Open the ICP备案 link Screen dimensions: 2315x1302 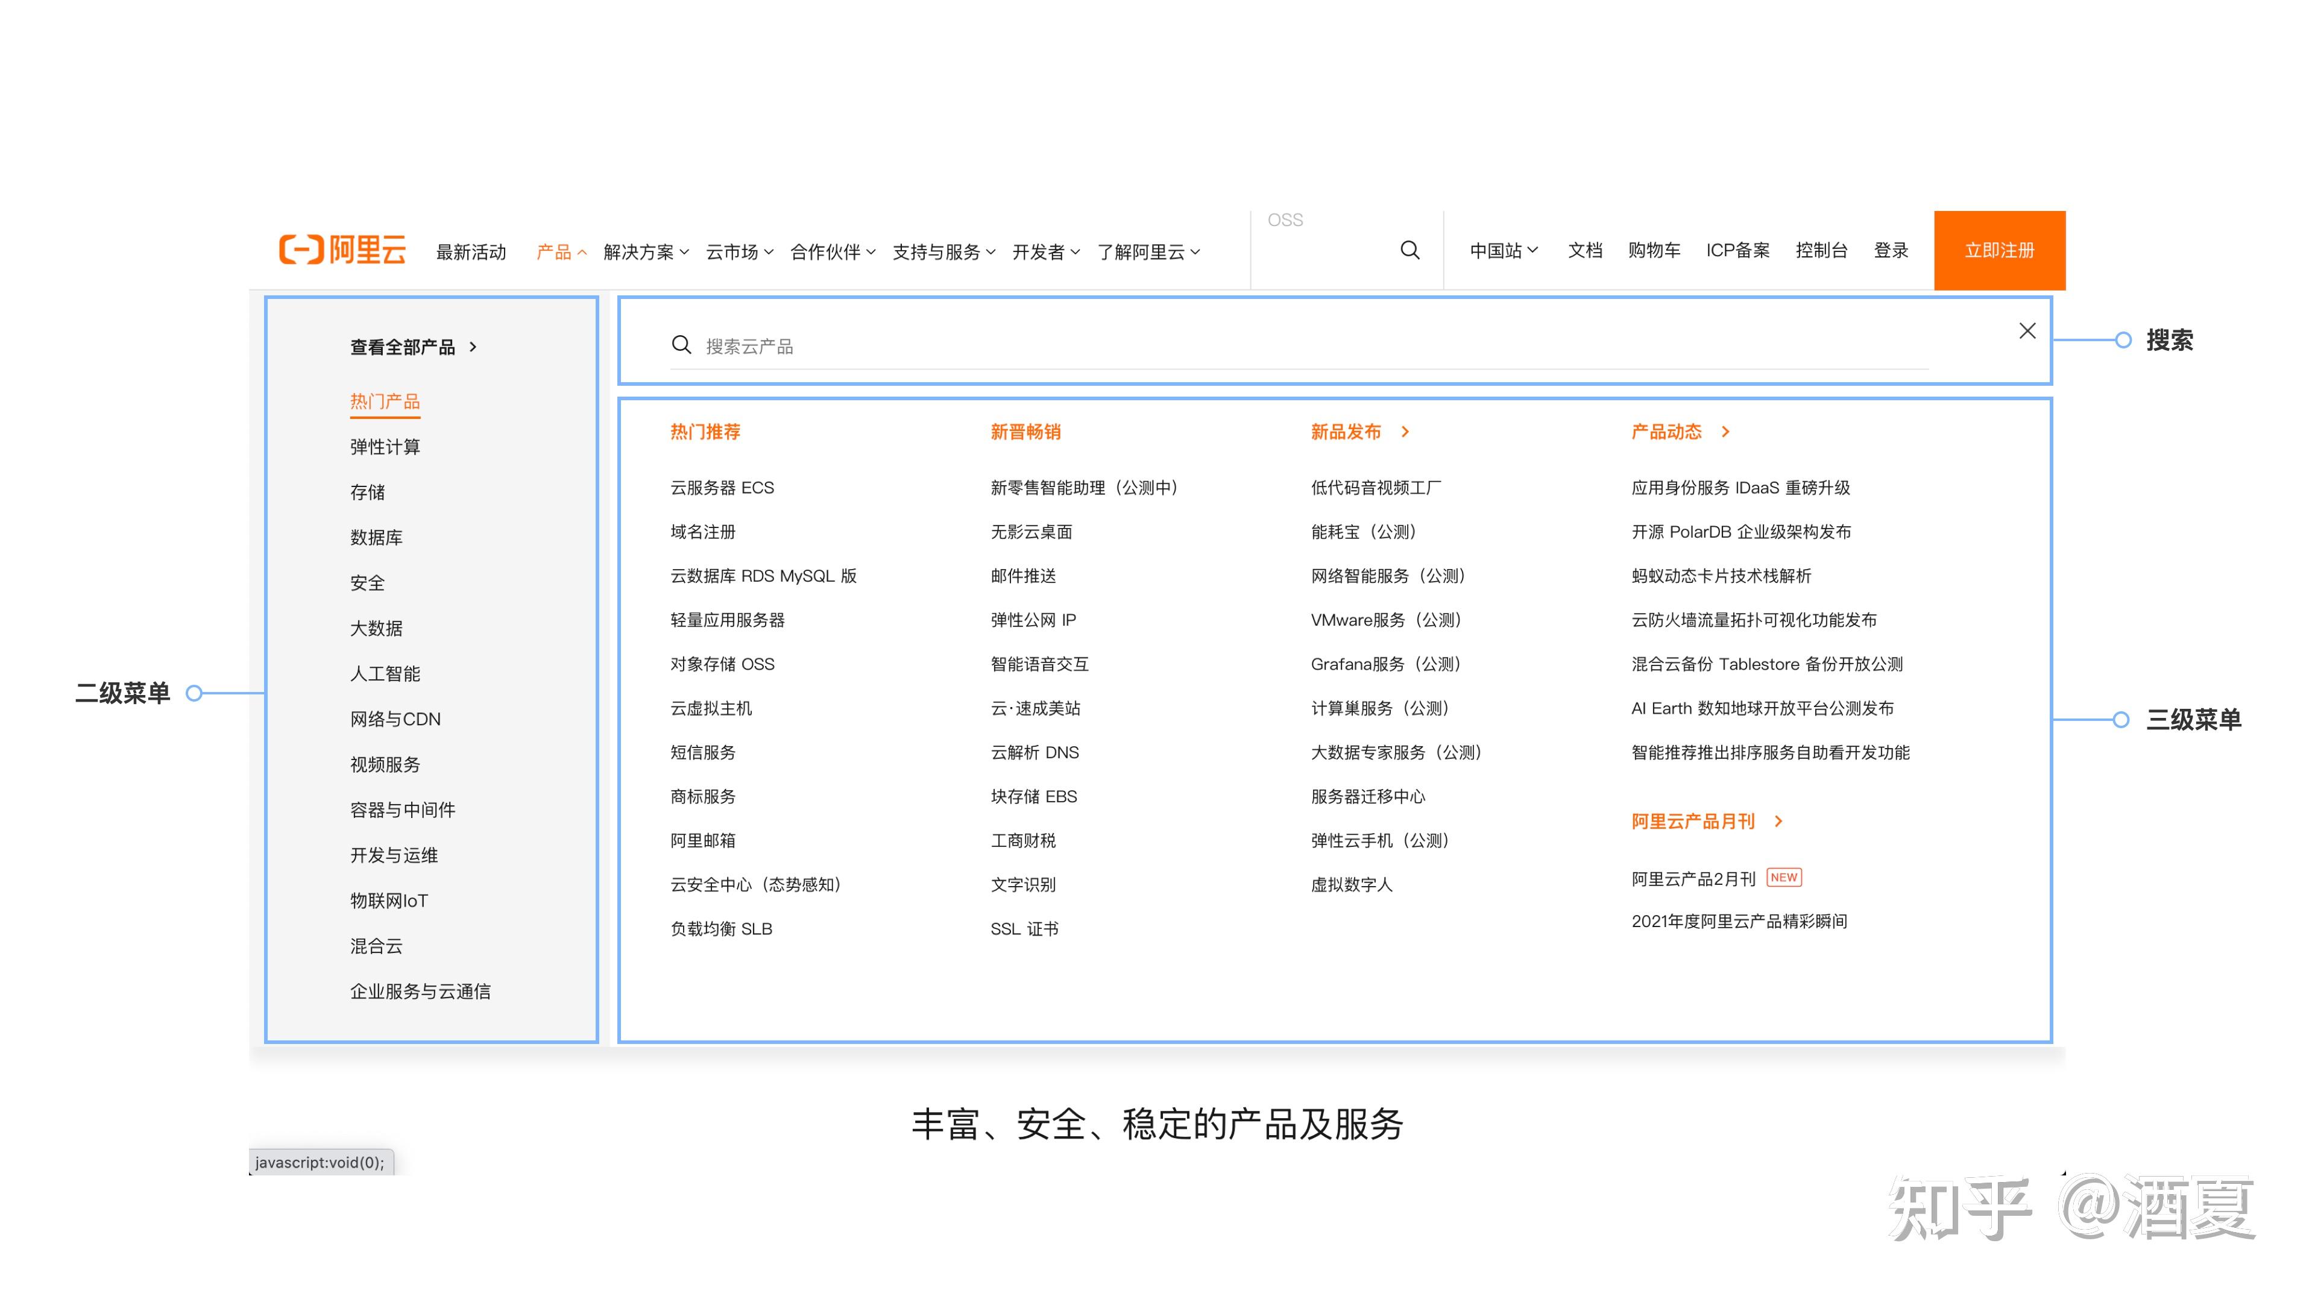click(x=1737, y=251)
